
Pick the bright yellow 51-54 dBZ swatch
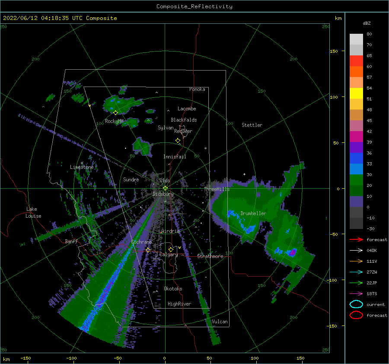point(356,93)
